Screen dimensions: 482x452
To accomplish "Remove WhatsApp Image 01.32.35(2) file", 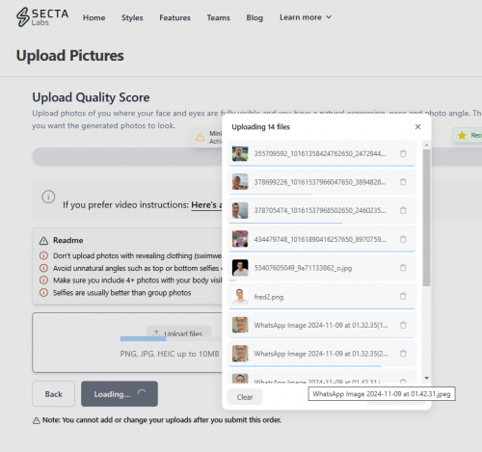I will pyautogui.click(x=403, y=354).
